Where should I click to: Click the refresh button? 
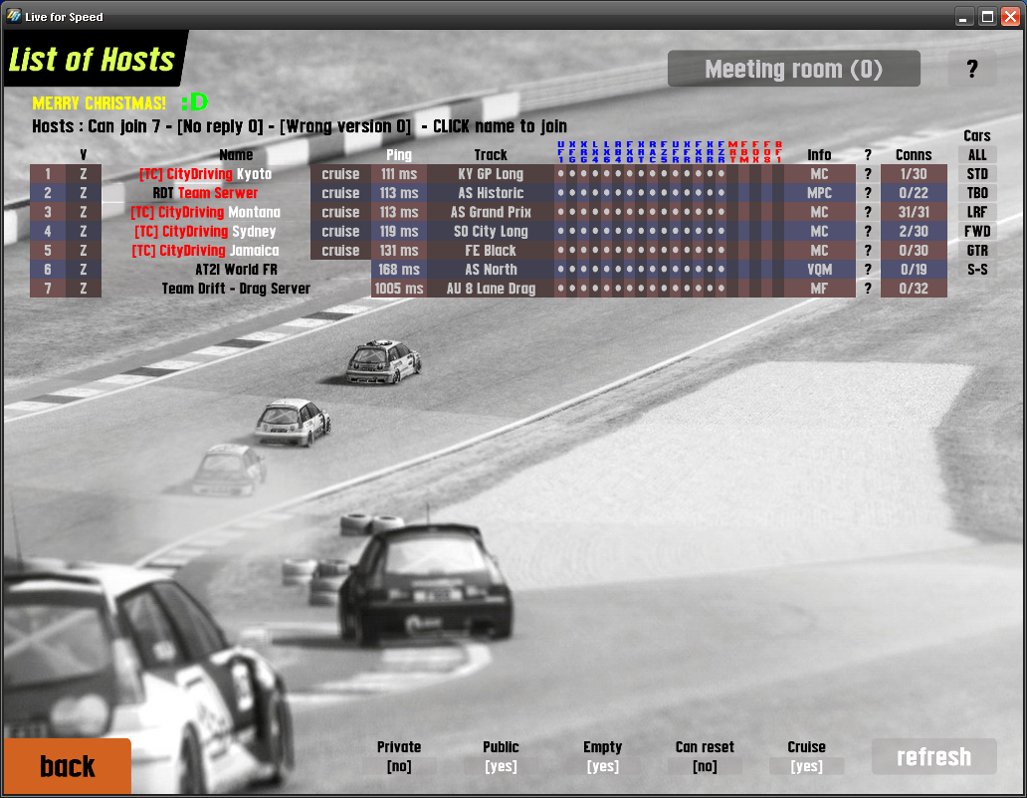coord(934,757)
